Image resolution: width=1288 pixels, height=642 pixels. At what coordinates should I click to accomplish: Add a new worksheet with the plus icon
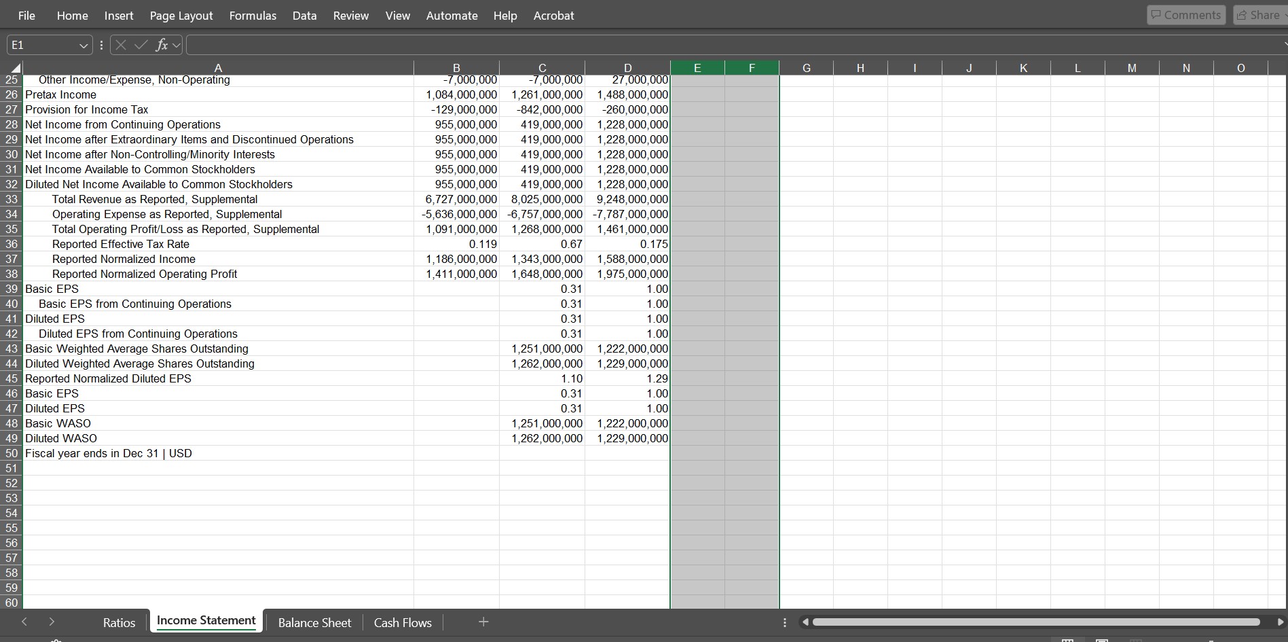click(x=483, y=622)
